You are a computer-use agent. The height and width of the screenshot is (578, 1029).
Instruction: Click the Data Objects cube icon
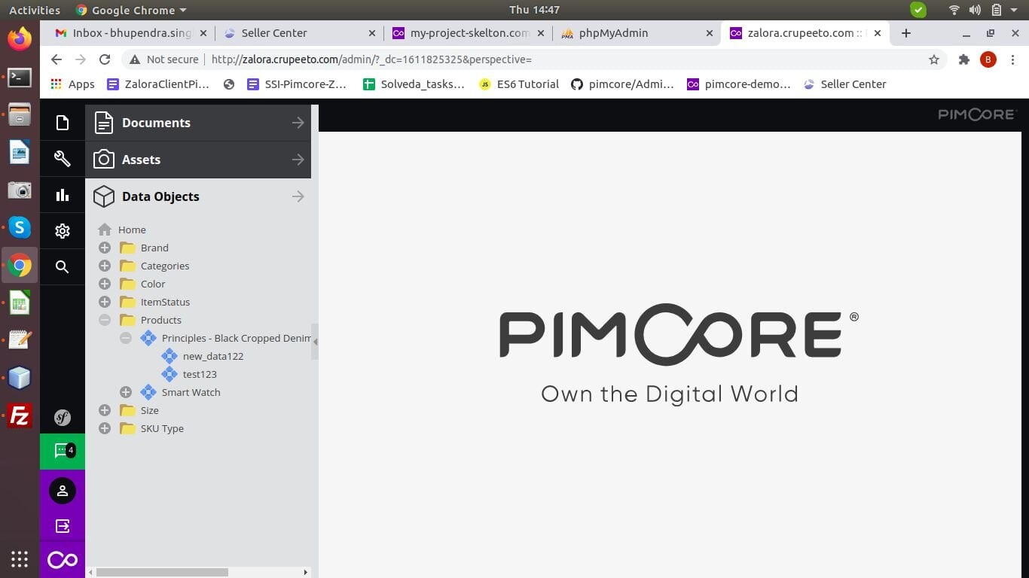click(104, 196)
